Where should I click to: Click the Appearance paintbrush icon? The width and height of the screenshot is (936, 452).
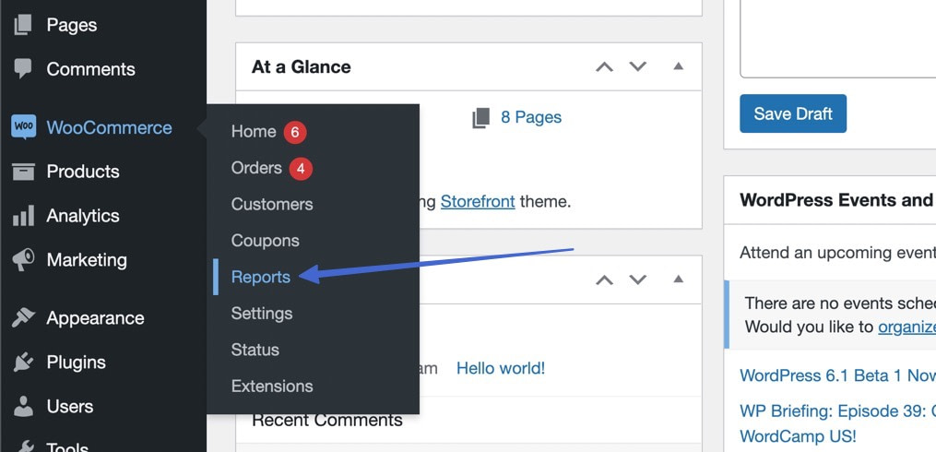pos(23,317)
